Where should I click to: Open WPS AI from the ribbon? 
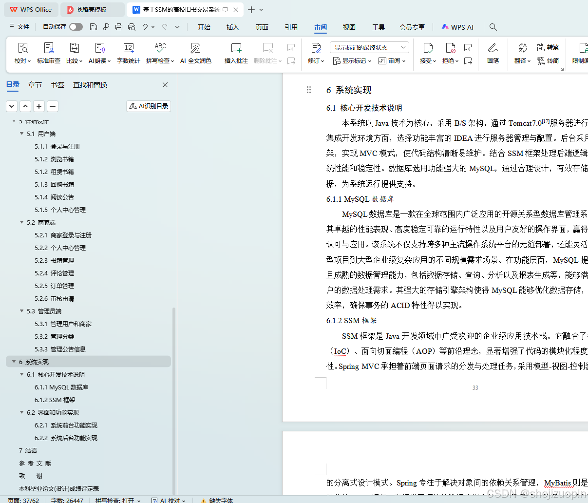click(457, 27)
